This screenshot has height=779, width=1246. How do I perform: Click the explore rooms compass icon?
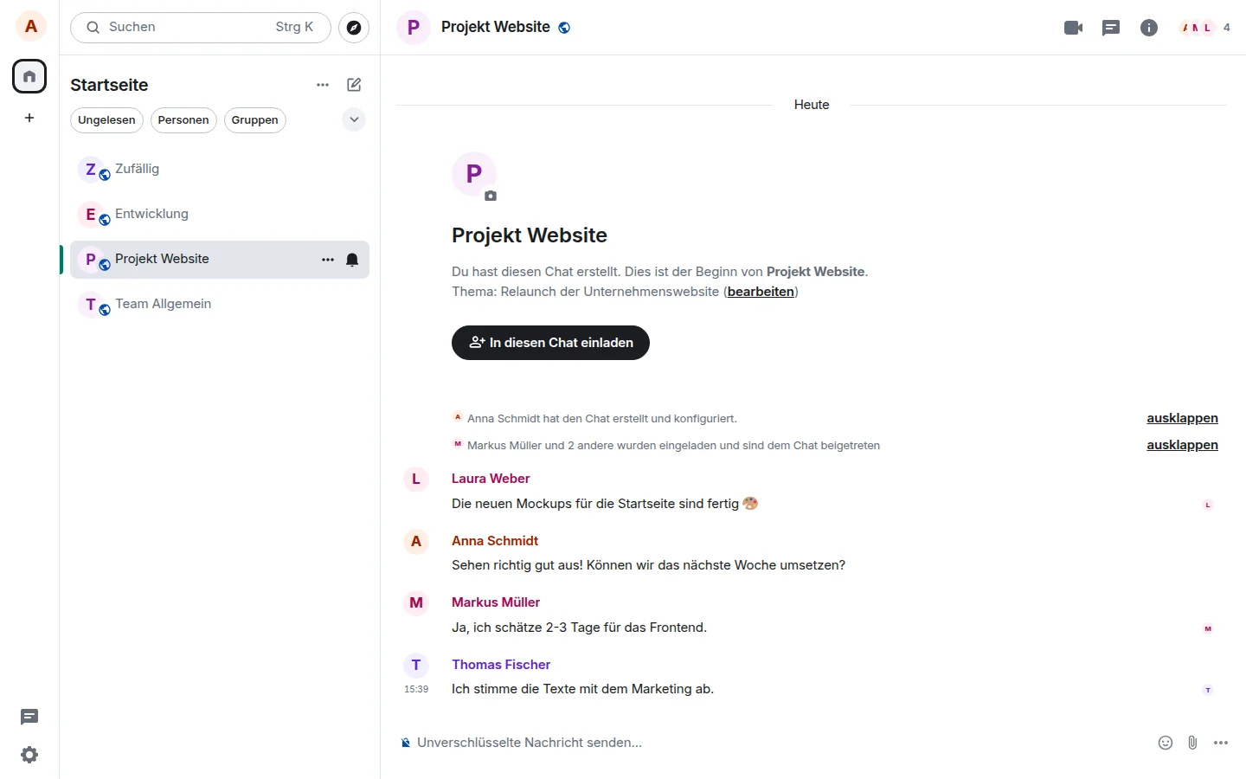point(354,28)
